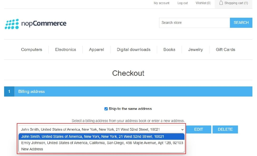Open the Wishlist

click(x=203, y=3)
